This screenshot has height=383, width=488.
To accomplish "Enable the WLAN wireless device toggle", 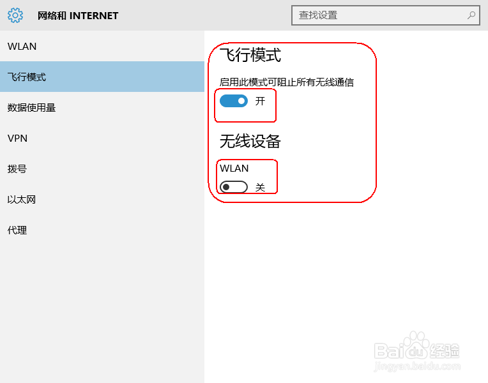I will coord(234,187).
